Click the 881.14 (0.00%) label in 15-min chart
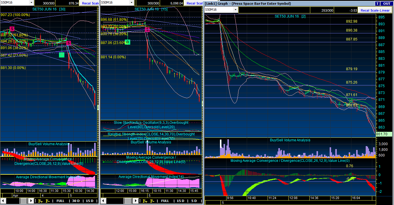Image resolution: width=394 pixels, height=205 pixels. pyautogui.click(x=113, y=57)
